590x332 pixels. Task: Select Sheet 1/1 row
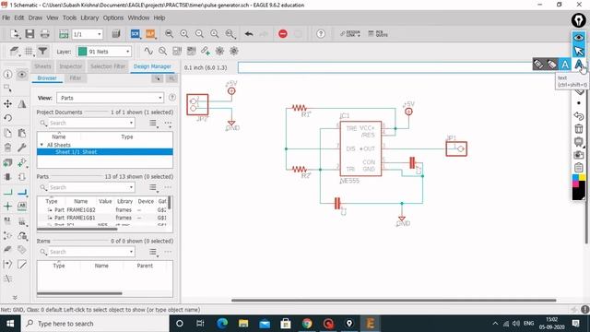point(105,151)
